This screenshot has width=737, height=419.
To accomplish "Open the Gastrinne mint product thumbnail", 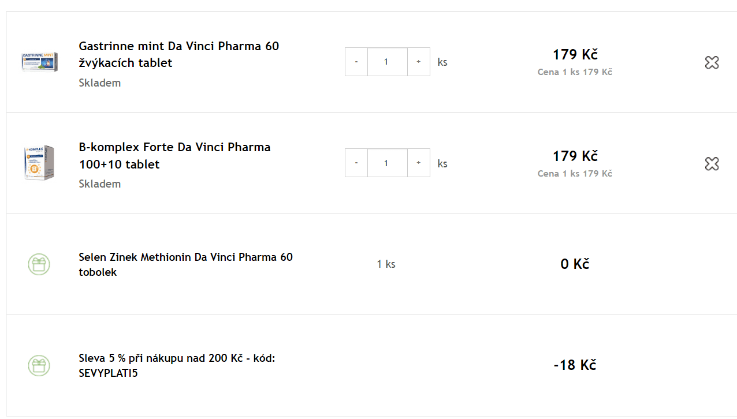I will 39,62.
